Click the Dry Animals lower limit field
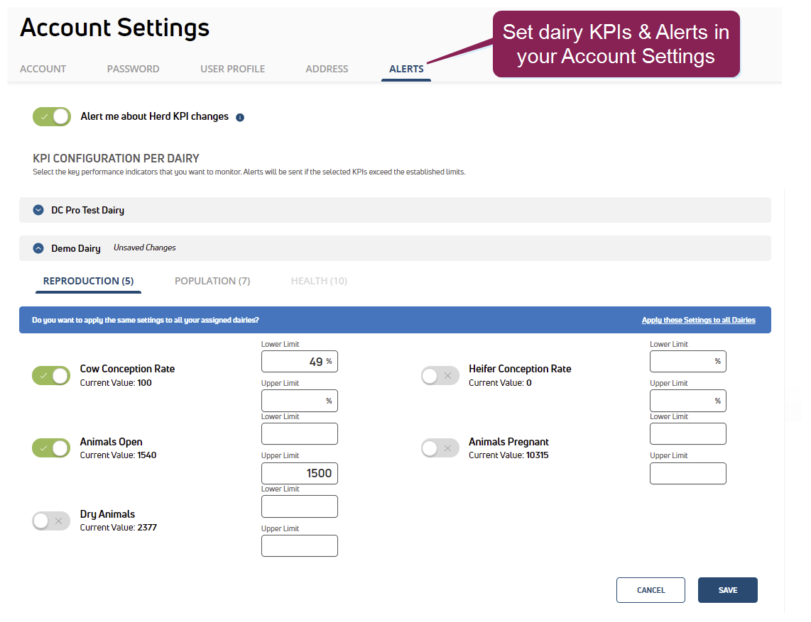The height and width of the screenshot is (622, 811). point(299,506)
